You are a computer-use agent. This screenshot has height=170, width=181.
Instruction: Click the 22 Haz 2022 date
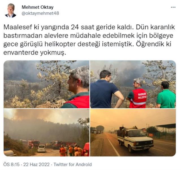coord(36,164)
